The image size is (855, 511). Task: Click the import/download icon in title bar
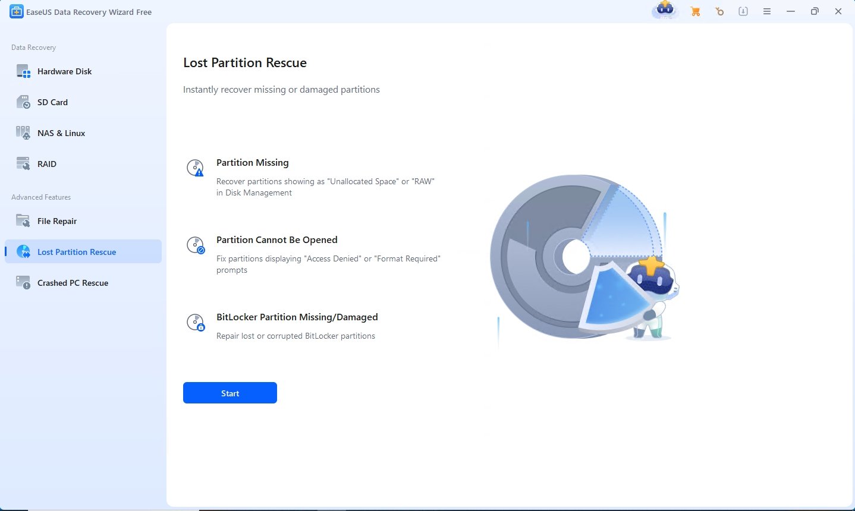pos(743,11)
